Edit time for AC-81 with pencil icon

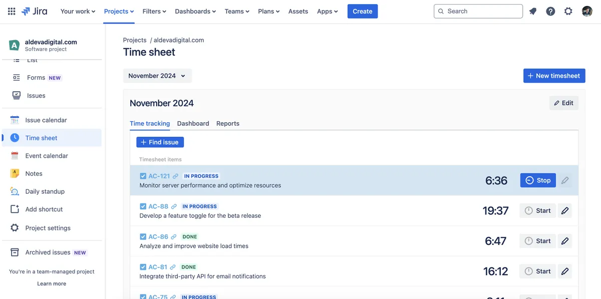[565, 271]
